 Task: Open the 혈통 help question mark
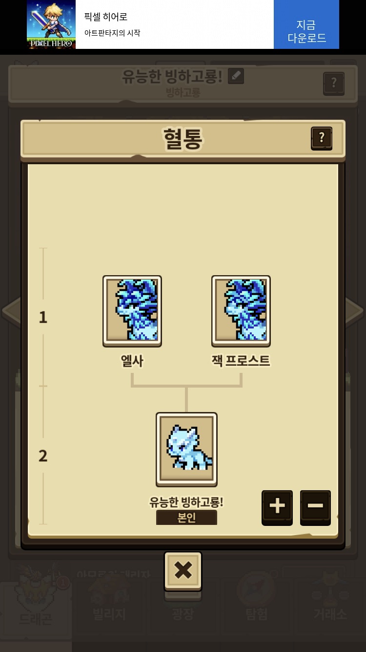point(322,138)
